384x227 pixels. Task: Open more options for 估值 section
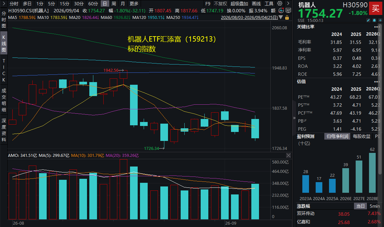pos(376,82)
